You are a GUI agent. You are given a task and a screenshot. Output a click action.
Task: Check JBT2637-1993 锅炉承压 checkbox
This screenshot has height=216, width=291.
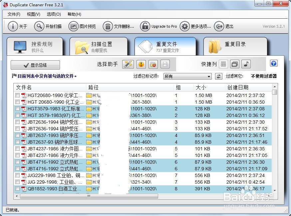coord(17,135)
